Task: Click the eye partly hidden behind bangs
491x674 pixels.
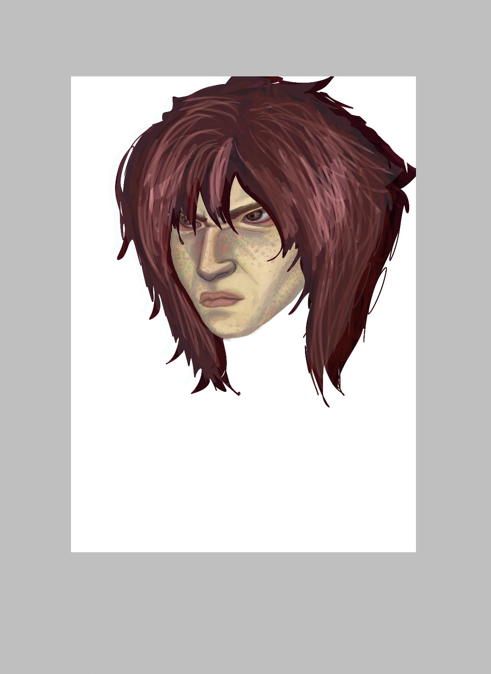Action: [x=186, y=220]
